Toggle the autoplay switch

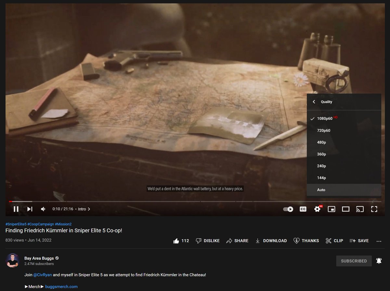pos(288,209)
